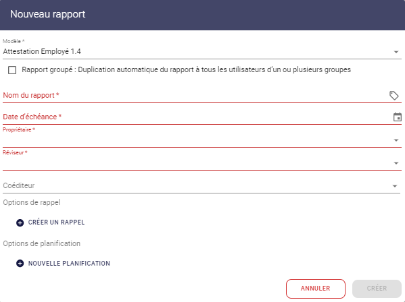Click the plus icon beside Créer un rappel
The height and width of the screenshot is (302, 405).
[x=20, y=222]
